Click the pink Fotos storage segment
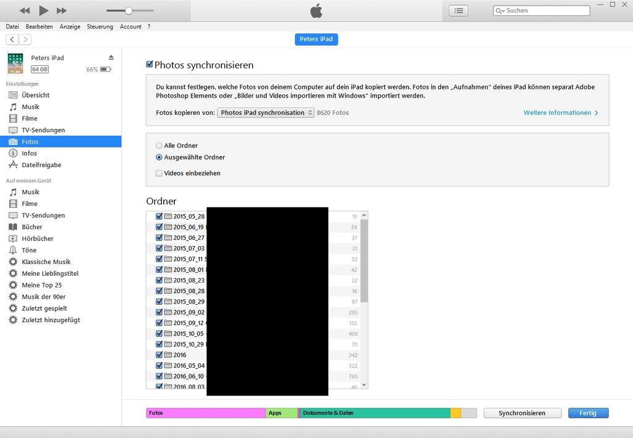 click(205, 413)
